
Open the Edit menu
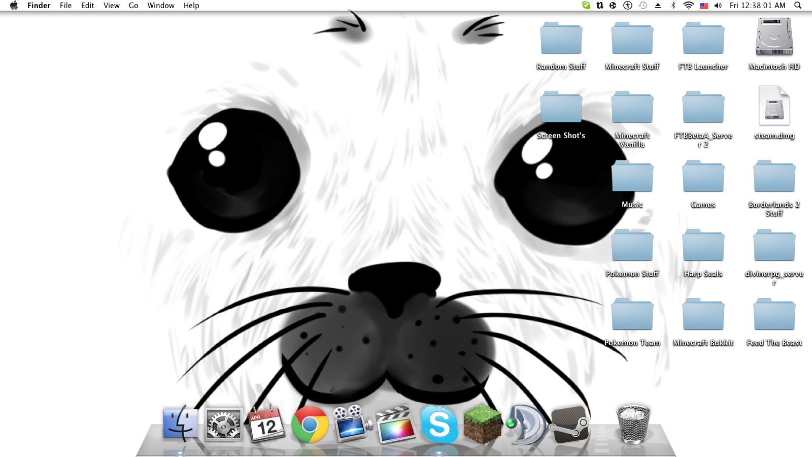click(88, 6)
